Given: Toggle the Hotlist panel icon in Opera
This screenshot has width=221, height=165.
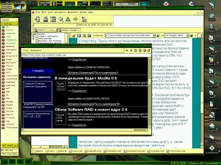Looking at the screenshot, I should click(x=53, y=19).
